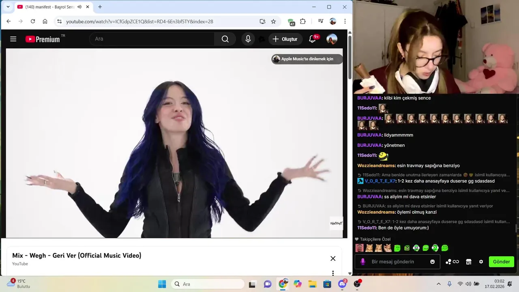
Task: Click the Wozzieandreams username beside 'öylemi olmuş kanzi'
Action: point(376,212)
